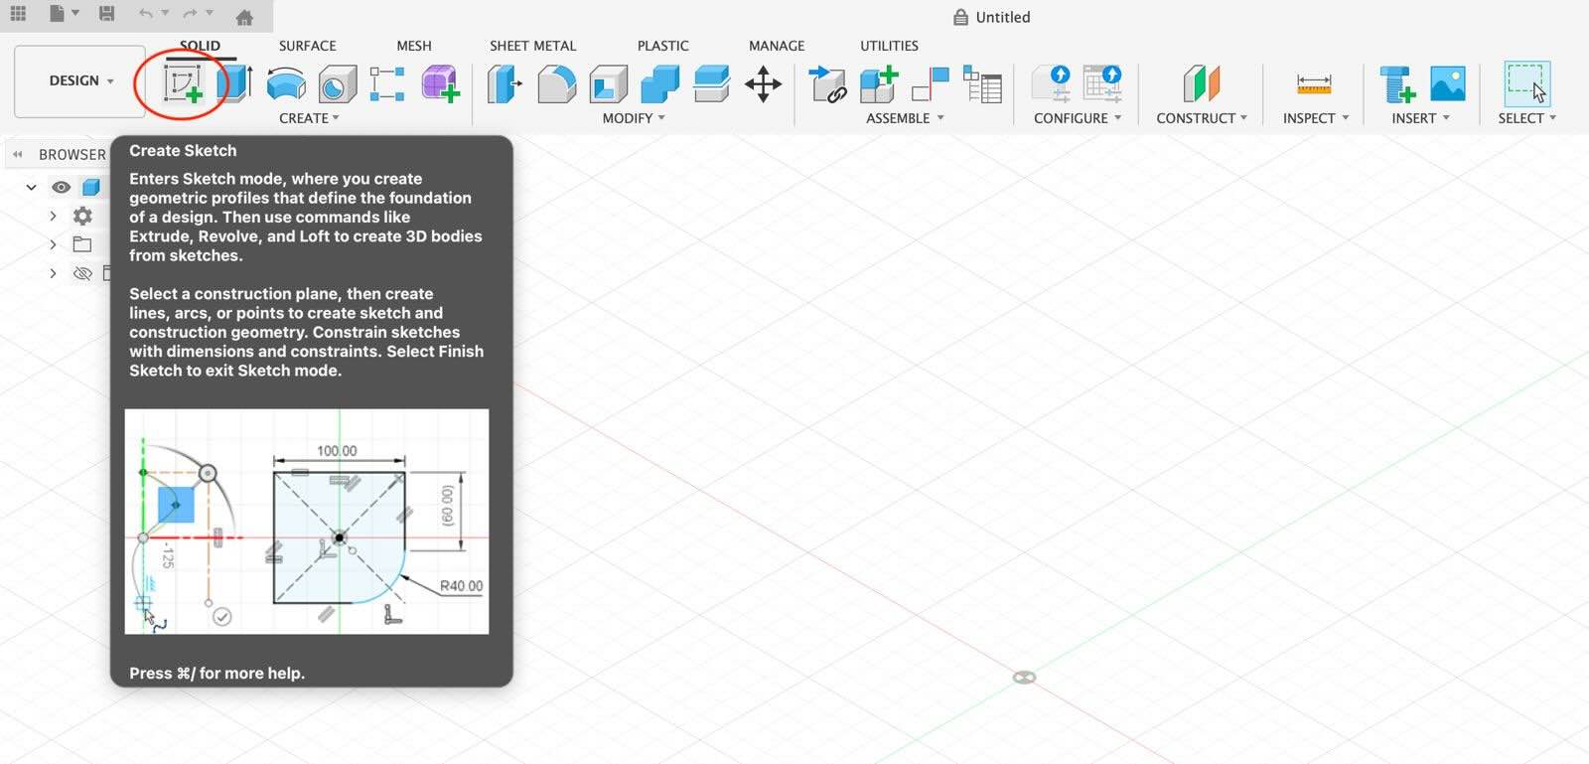The height and width of the screenshot is (764, 1589).
Task: Expand the CREATE dropdown menu
Action: click(309, 118)
